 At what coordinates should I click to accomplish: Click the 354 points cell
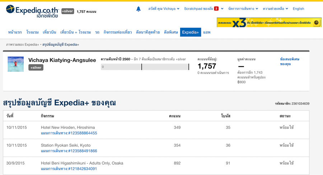177,145
